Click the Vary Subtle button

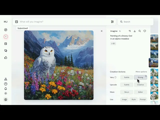point(127,77)
